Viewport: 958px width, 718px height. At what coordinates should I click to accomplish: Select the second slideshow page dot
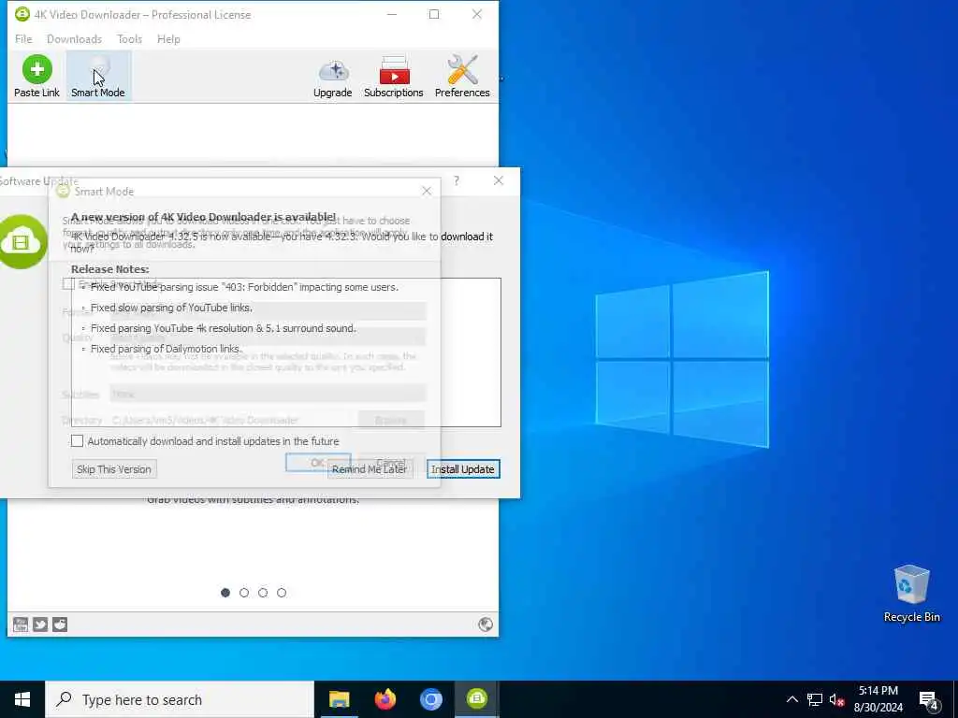pyautogui.click(x=244, y=592)
